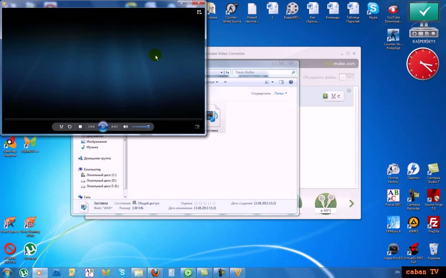Select the Vegas Pro 9.0 desktop icon

[393, 251]
